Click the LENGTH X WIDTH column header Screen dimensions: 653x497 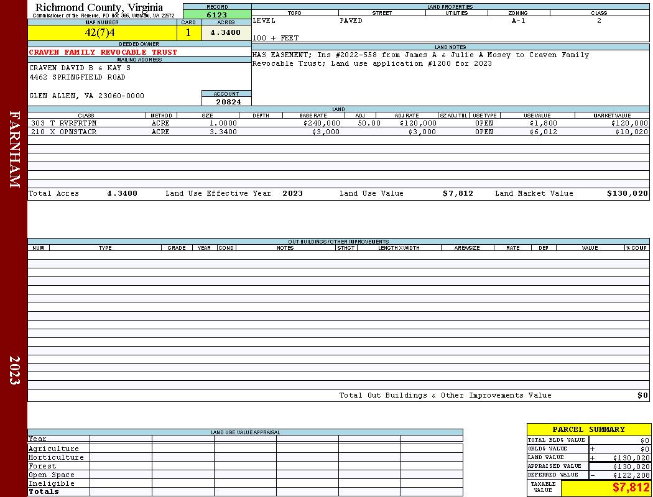tap(399, 248)
